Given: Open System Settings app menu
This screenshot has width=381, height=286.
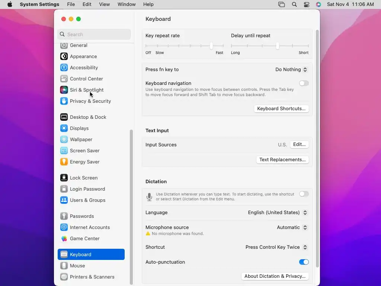Looking at the screenshot, I should click(x=39, y=4).
